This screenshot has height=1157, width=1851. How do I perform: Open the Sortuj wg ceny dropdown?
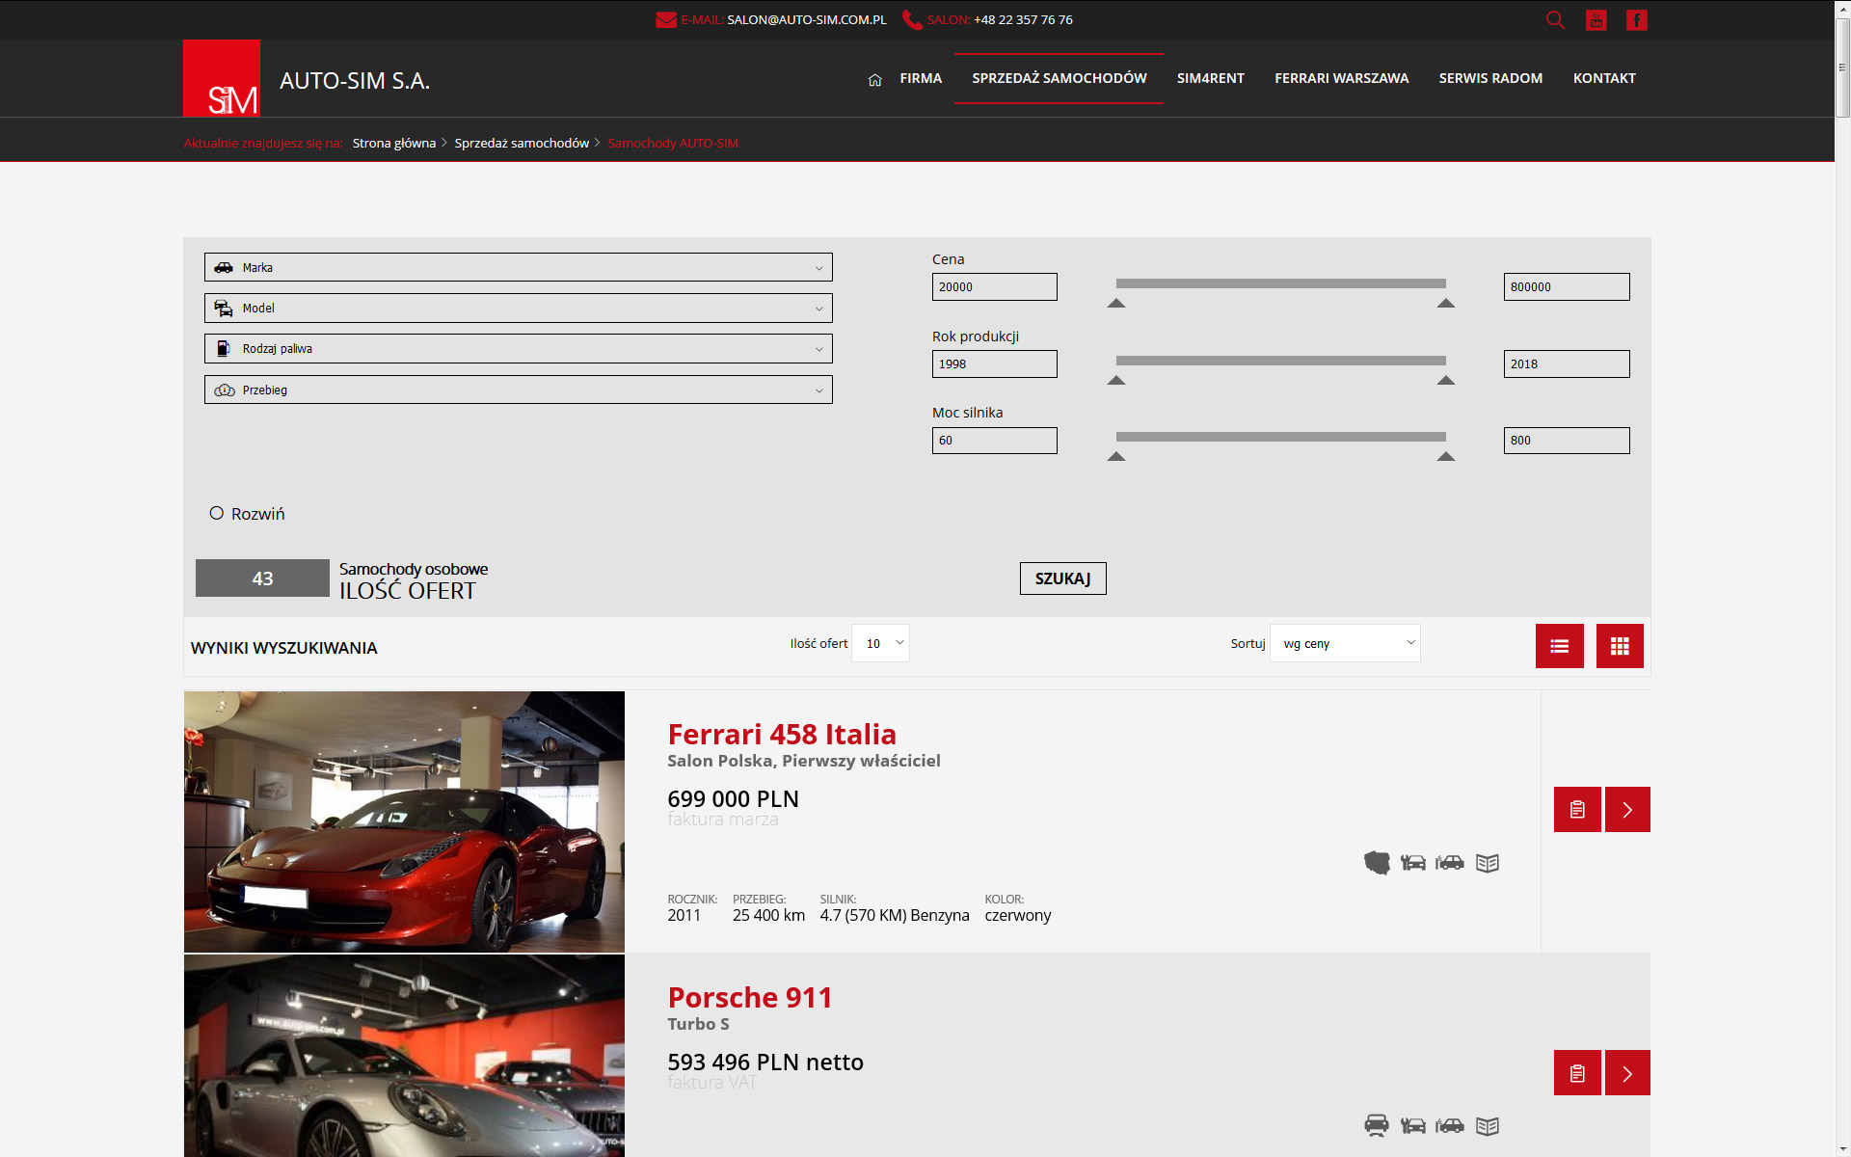click(1345, 643)
